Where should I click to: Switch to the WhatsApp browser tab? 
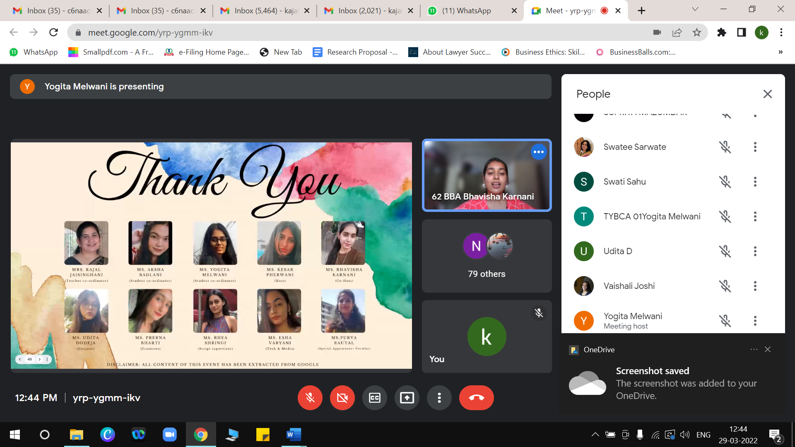pos(466,11)
